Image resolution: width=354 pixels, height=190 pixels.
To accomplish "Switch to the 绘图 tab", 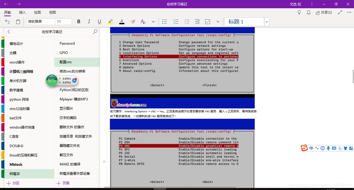I will (38, 12).
